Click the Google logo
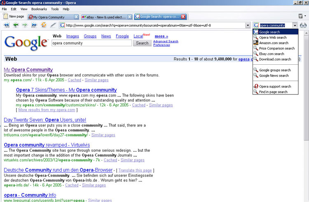Image resolution: width=309 pixels, height=202 pixels. [x=26, y=43]
